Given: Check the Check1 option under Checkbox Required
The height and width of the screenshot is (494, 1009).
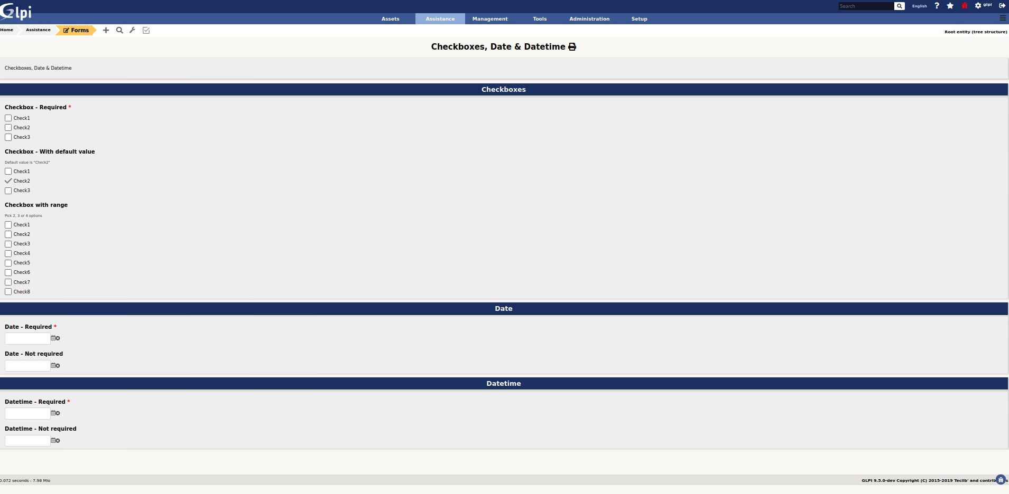Looking at the screenshot, I should tap(8, 117).
